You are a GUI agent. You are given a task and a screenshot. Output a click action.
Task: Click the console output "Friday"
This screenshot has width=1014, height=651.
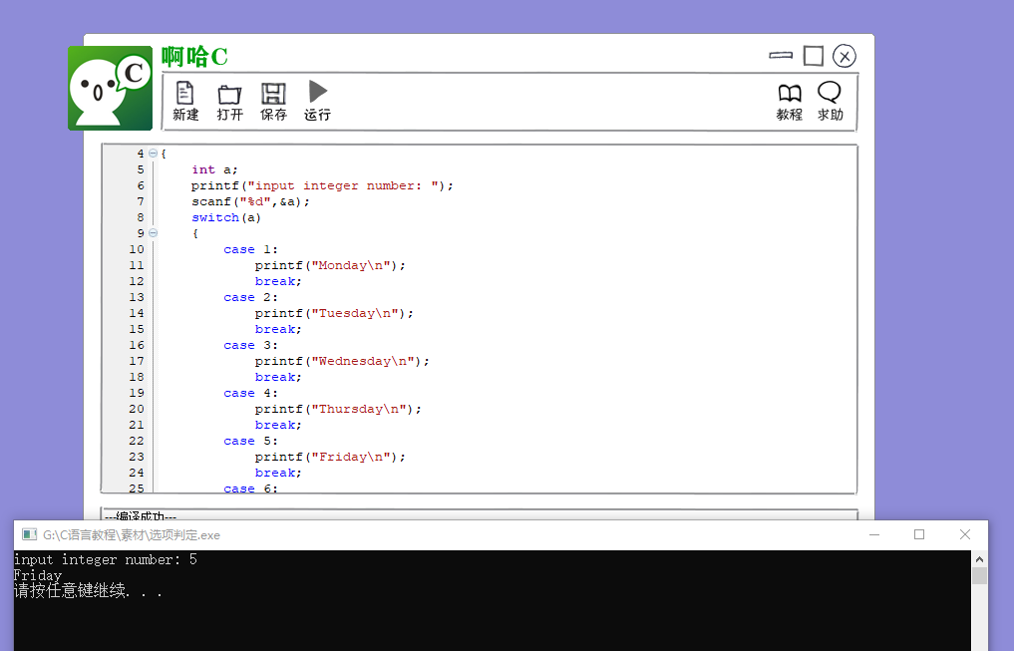tap(38, 575)
